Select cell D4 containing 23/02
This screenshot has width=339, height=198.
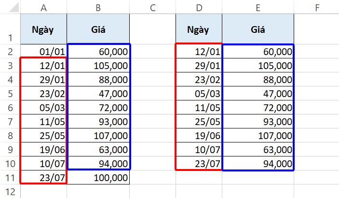coord(199,79)
